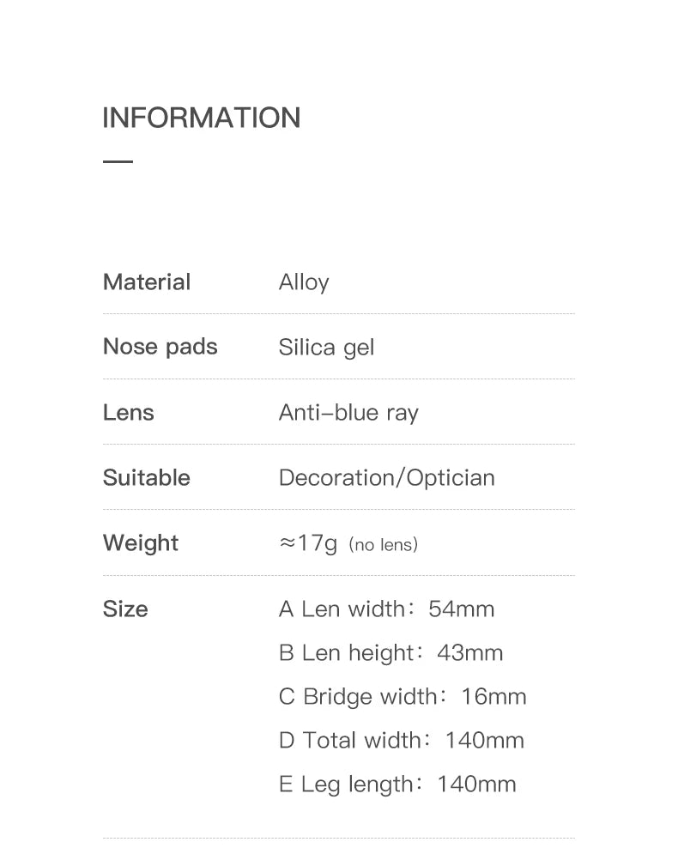Click the Silica gel value

[326, 348]
